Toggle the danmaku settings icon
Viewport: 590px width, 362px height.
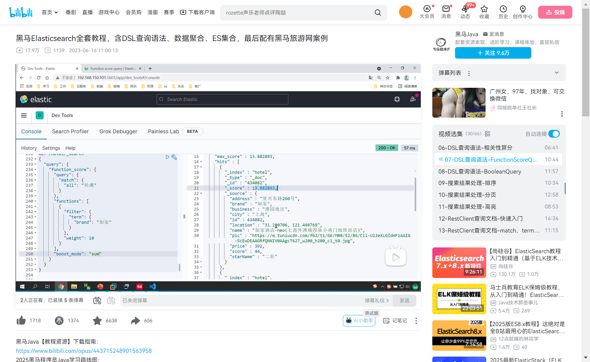pyautogui.click(x=111, y=300)
